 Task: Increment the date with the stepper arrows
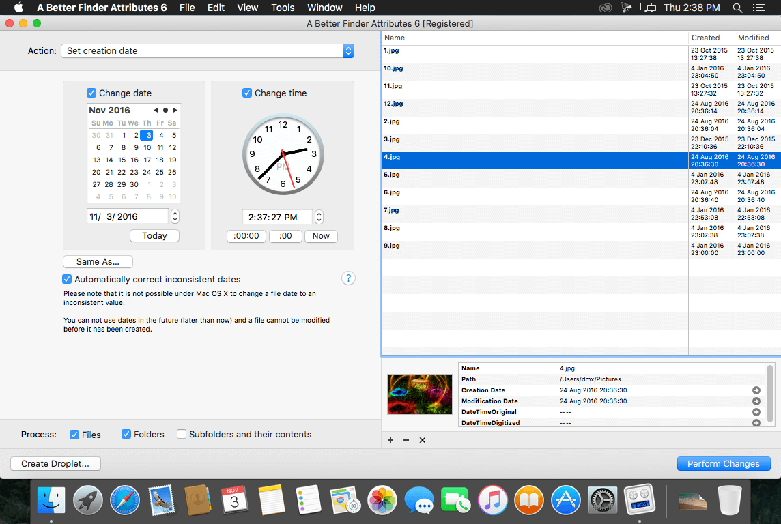(176, 214)
